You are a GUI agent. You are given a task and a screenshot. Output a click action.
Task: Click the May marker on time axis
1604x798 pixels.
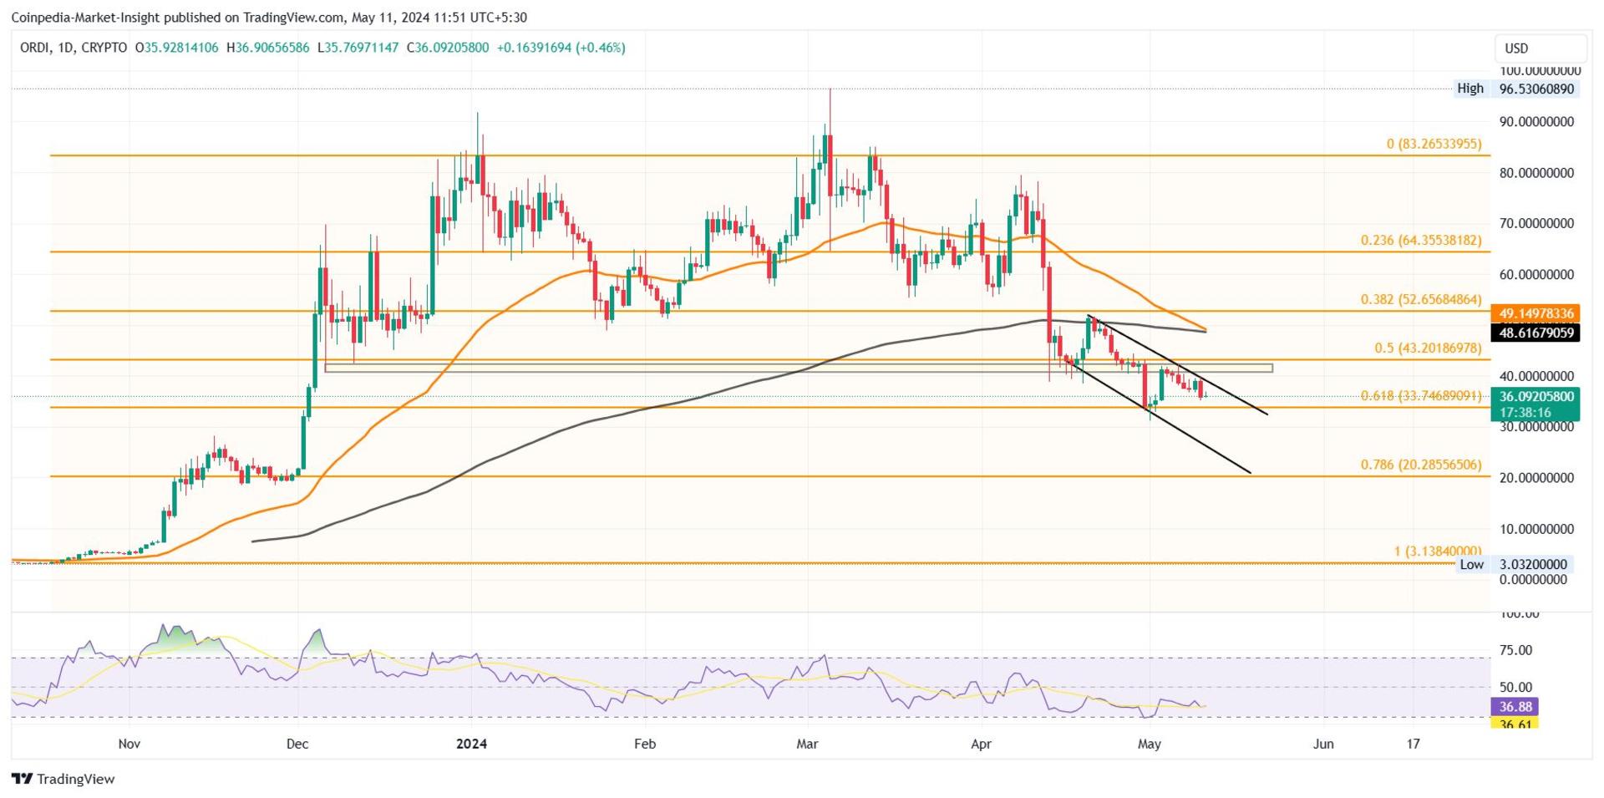(x=1150, y=743)
